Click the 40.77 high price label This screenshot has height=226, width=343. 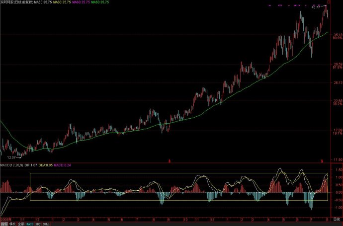(x=316, y=7)
